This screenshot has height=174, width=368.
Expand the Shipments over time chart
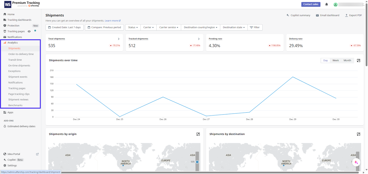[359, 60]
